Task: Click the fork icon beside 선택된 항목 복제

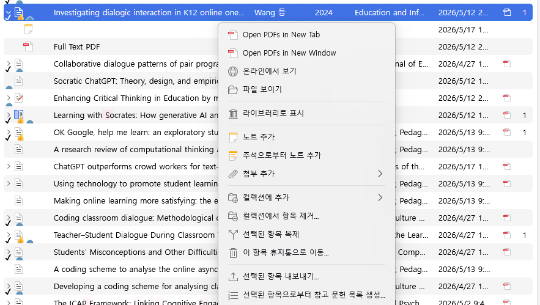Action: coord(233,235)
